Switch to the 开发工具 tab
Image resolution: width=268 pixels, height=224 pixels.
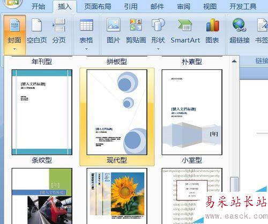coord(243,6)
